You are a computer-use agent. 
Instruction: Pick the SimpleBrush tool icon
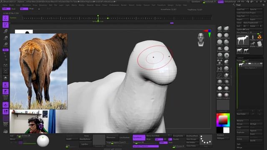tap(259, 37)
